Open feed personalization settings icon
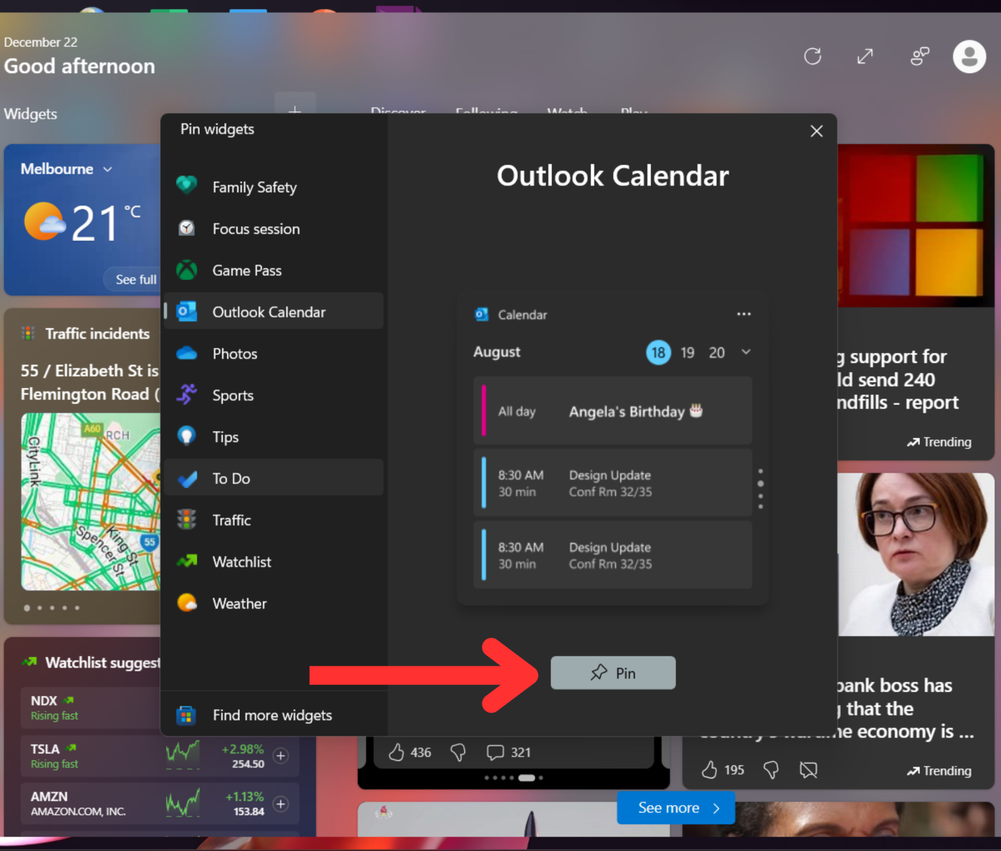The image size is (1001, 851). pyautogui.click(x=920, y=56)
